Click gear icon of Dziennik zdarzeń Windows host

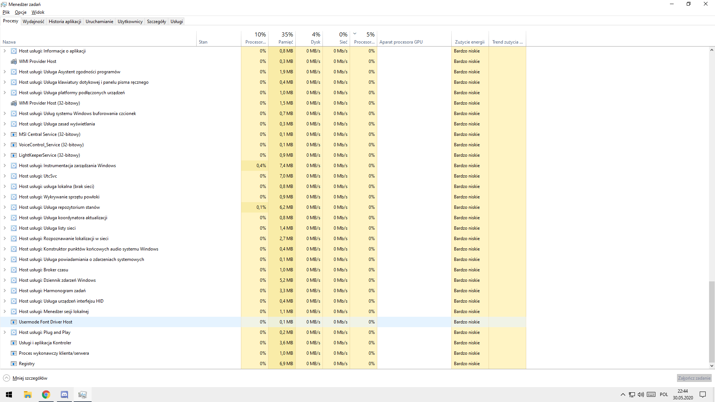click(14, 280)
